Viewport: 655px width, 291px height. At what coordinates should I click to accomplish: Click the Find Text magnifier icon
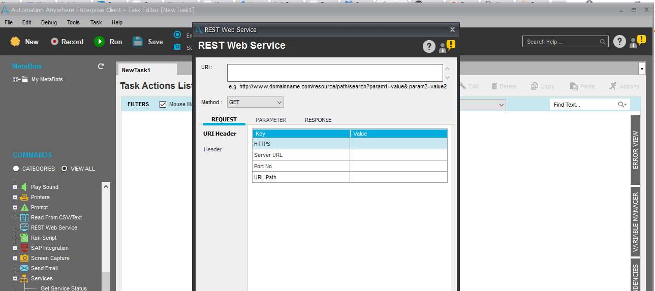[x=622, y=105]
